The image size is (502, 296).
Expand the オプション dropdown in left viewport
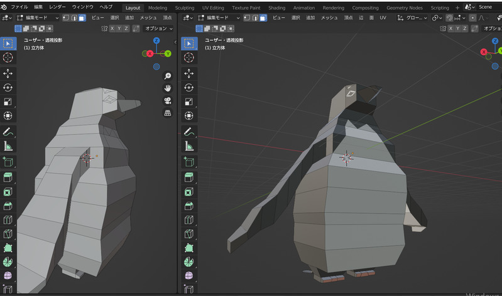coord(158,29)
